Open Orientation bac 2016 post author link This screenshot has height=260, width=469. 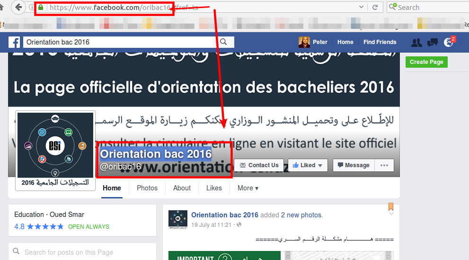click(225, 215)
